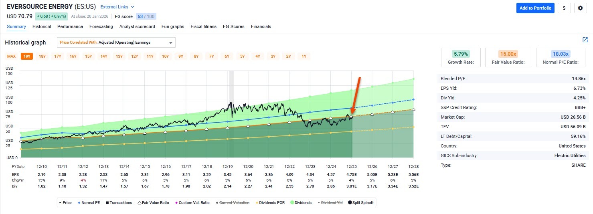Select the 2Y time range

click(288, 56)
